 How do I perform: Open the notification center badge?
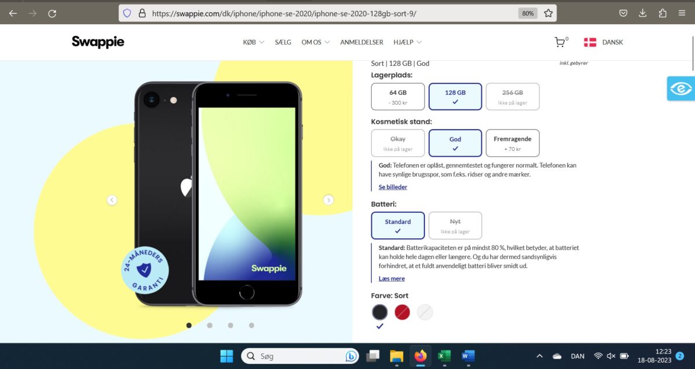point(680,356)
